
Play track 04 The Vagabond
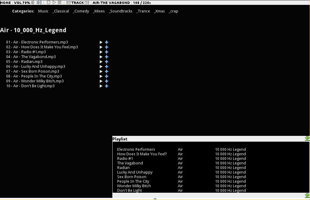[101, 57]
